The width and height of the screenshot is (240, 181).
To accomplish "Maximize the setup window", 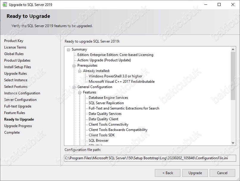I will pyautogui.click(x=219, y=4).
